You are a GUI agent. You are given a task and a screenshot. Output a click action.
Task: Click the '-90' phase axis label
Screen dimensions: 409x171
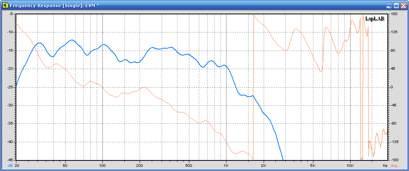click(x=393, y=124)
